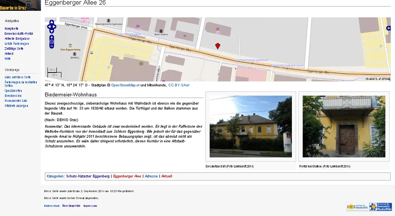Follow the CC-BY-SA license link
Image resolution: width=395 pixels, height=216 pixels.
pyautogui.click(x=179, y=85)
